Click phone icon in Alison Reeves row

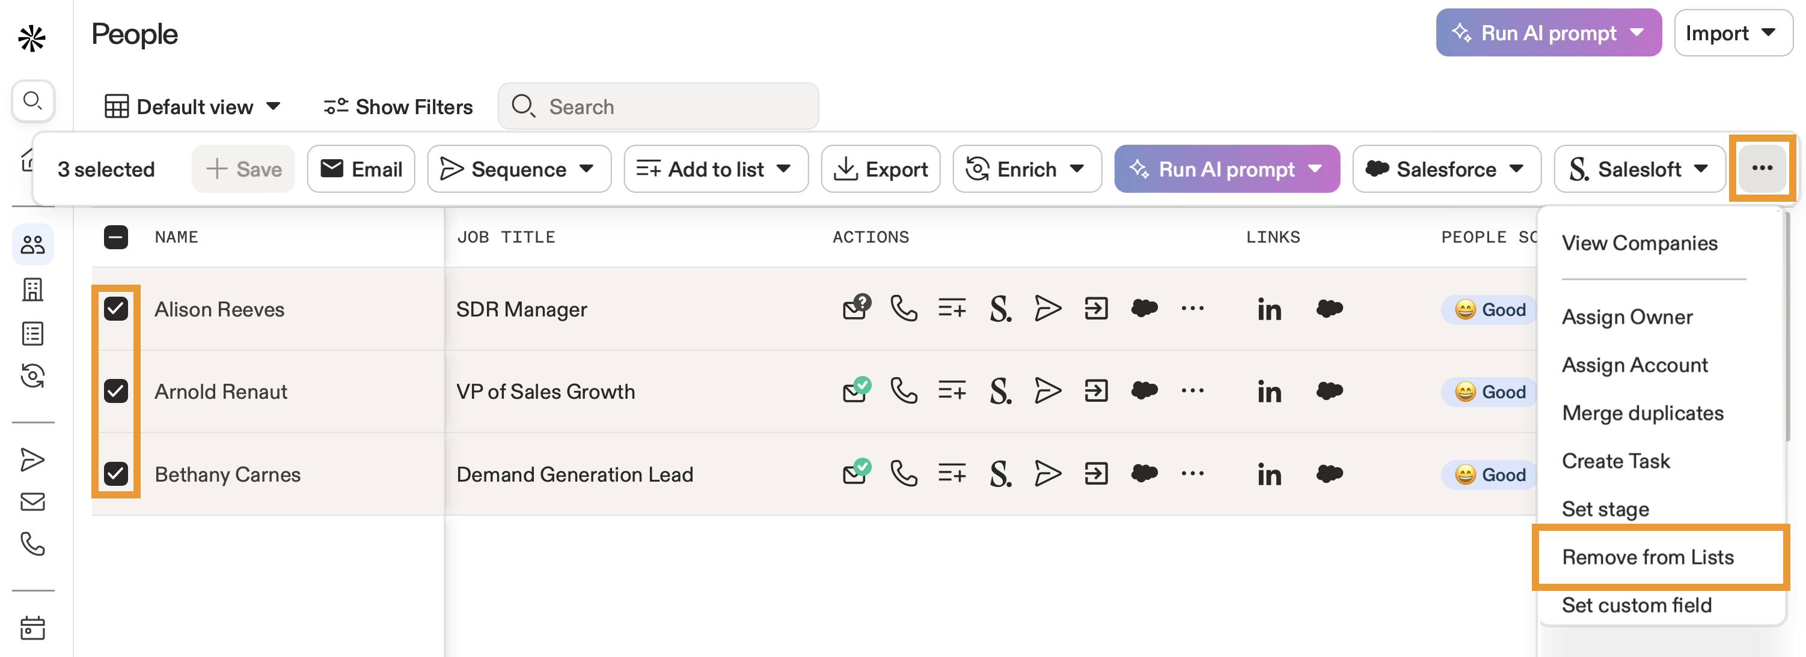(903, 308)
